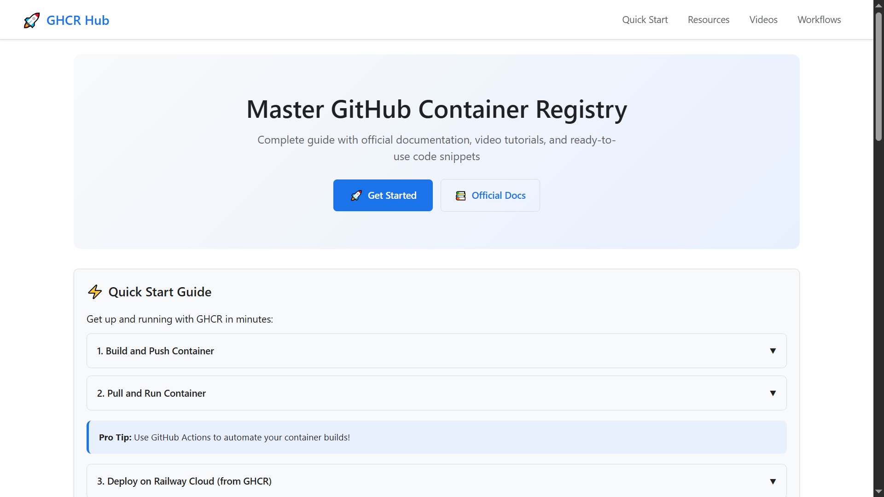Click the Pro Tip GitHub Actions callout

point(436,437)
